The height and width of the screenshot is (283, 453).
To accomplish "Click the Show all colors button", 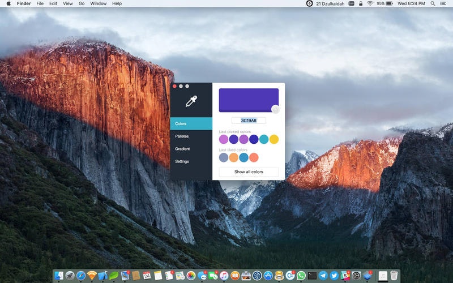I will [x=249, y=172].
